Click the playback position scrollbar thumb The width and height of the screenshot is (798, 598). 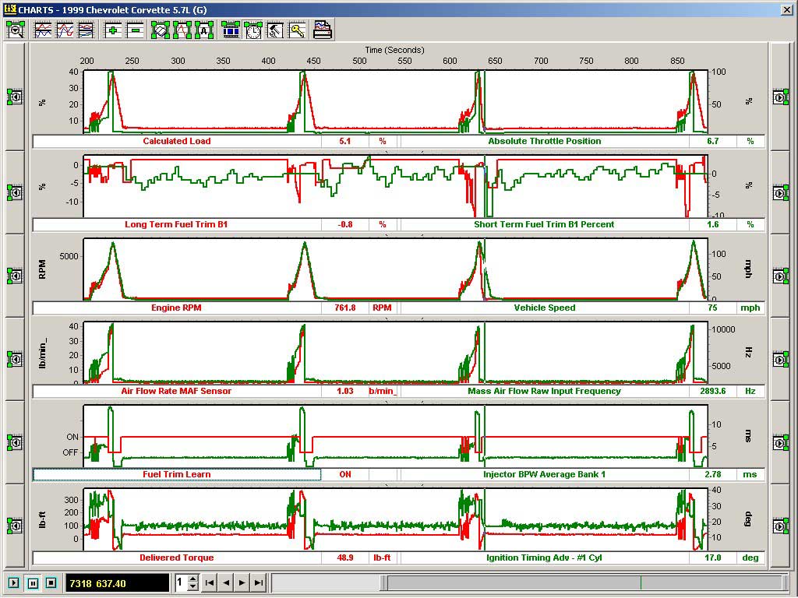click(584, 582)
